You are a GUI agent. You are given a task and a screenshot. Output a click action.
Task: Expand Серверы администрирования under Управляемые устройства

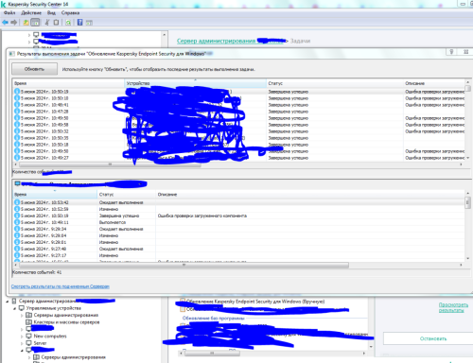pos(22,315)
